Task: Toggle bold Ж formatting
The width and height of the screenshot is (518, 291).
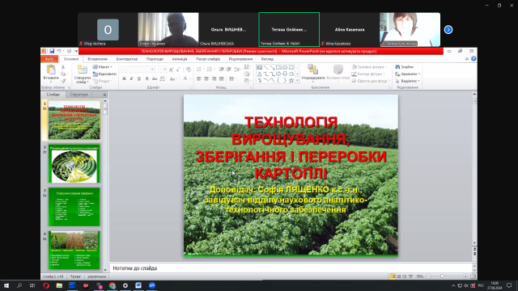Action: (x=124, y=79)
